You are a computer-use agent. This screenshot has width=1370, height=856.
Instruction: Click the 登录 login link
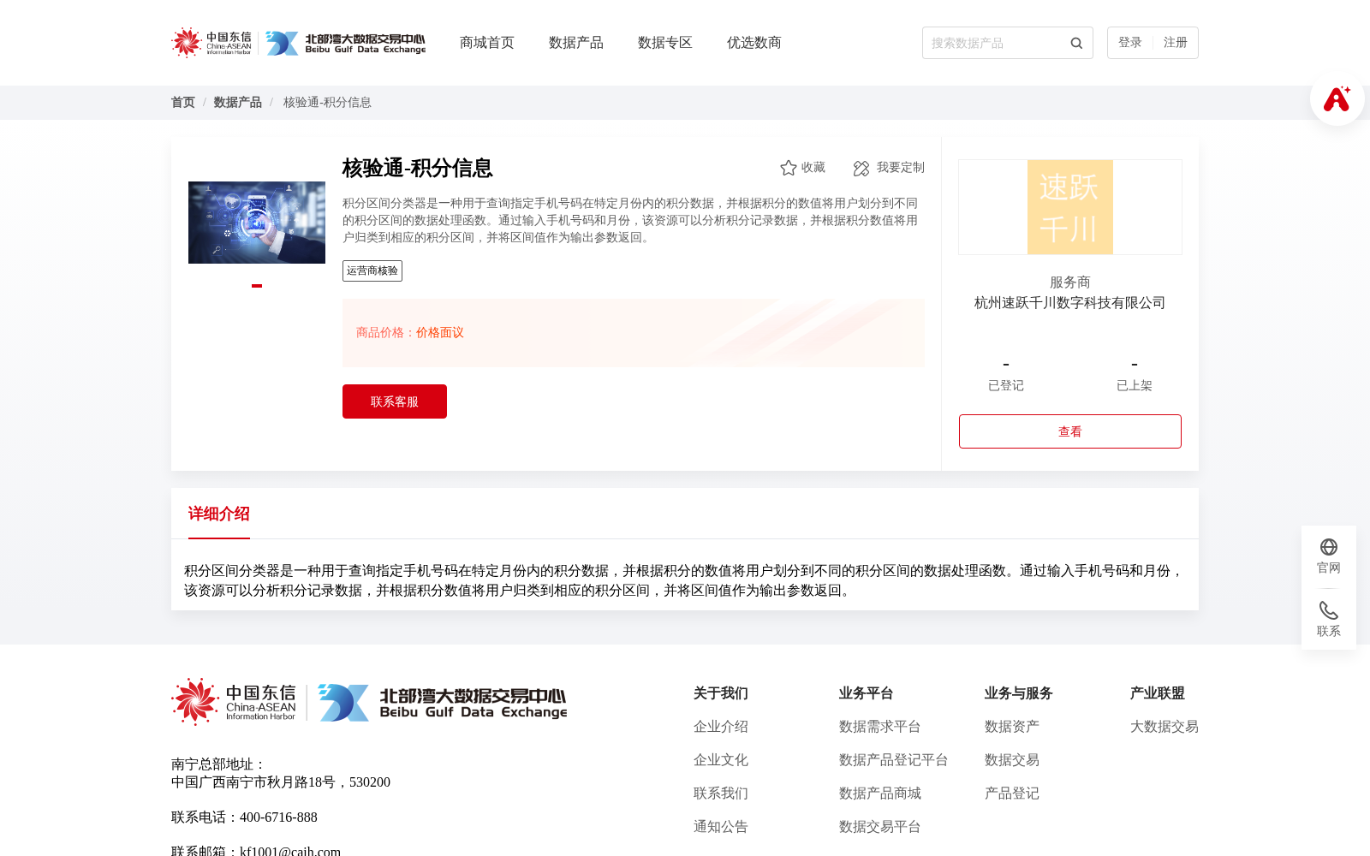(x=1130, y=43)
